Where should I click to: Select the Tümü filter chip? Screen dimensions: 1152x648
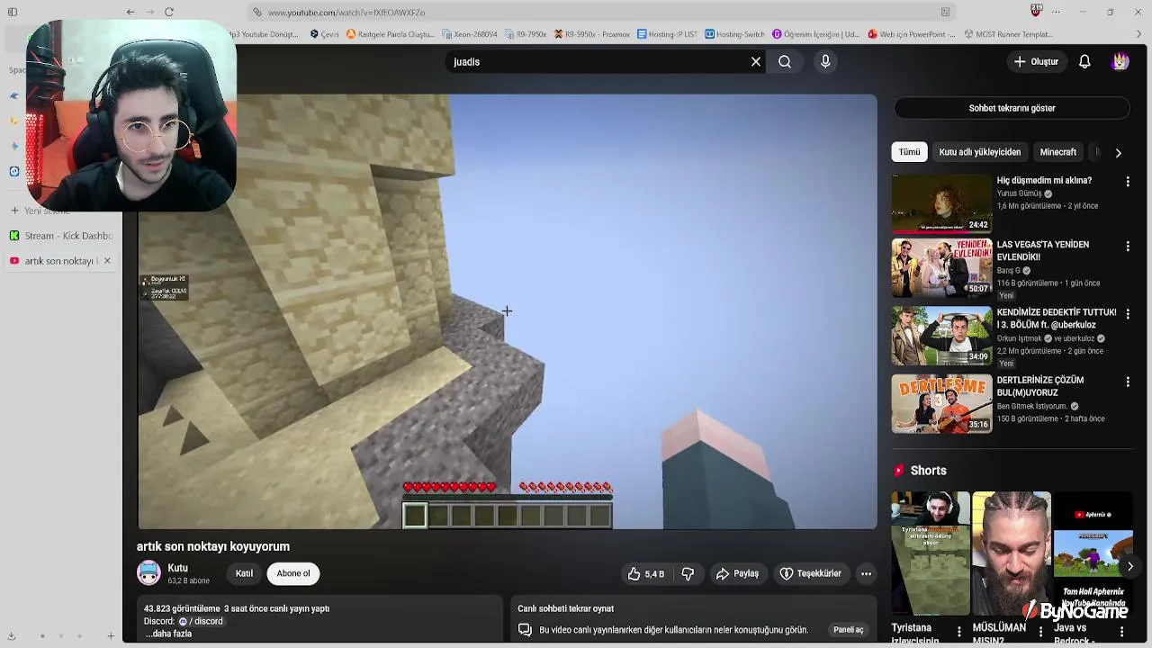point(909,152)
